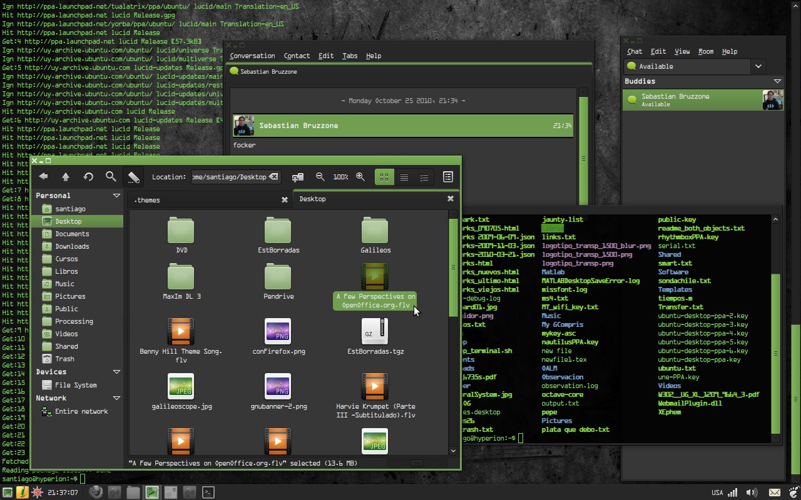Toggle the extra pane button

447,177
